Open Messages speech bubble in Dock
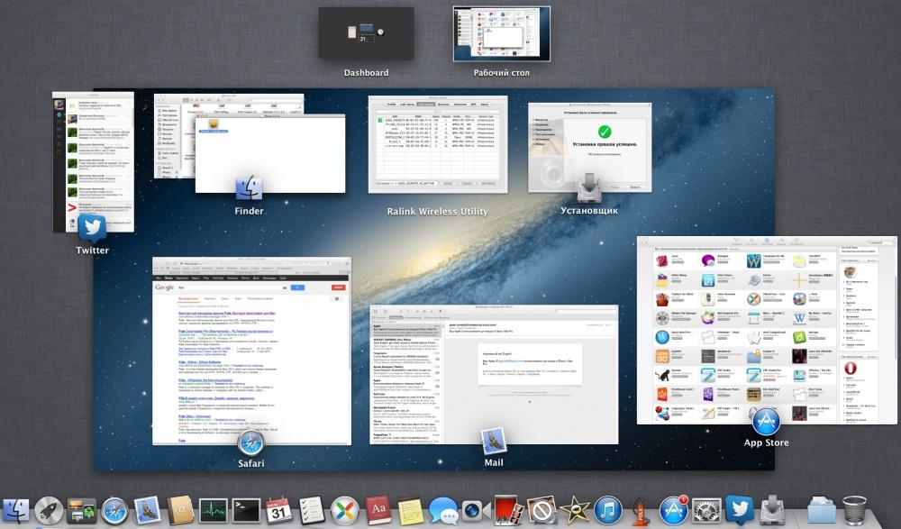This screenshot has height=529, width=901. 443,511
